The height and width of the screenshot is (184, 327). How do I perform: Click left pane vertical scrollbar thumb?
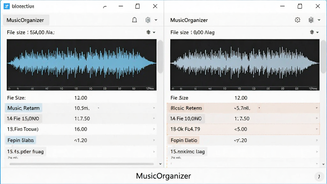coord(160,57)
